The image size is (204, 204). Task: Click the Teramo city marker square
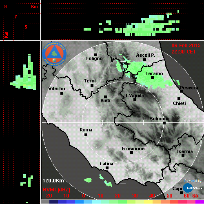pos(152,78)
